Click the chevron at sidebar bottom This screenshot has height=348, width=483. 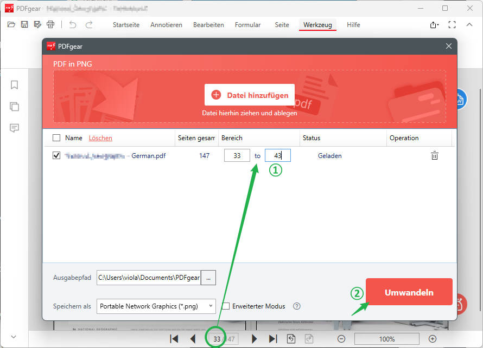point(14,337)
